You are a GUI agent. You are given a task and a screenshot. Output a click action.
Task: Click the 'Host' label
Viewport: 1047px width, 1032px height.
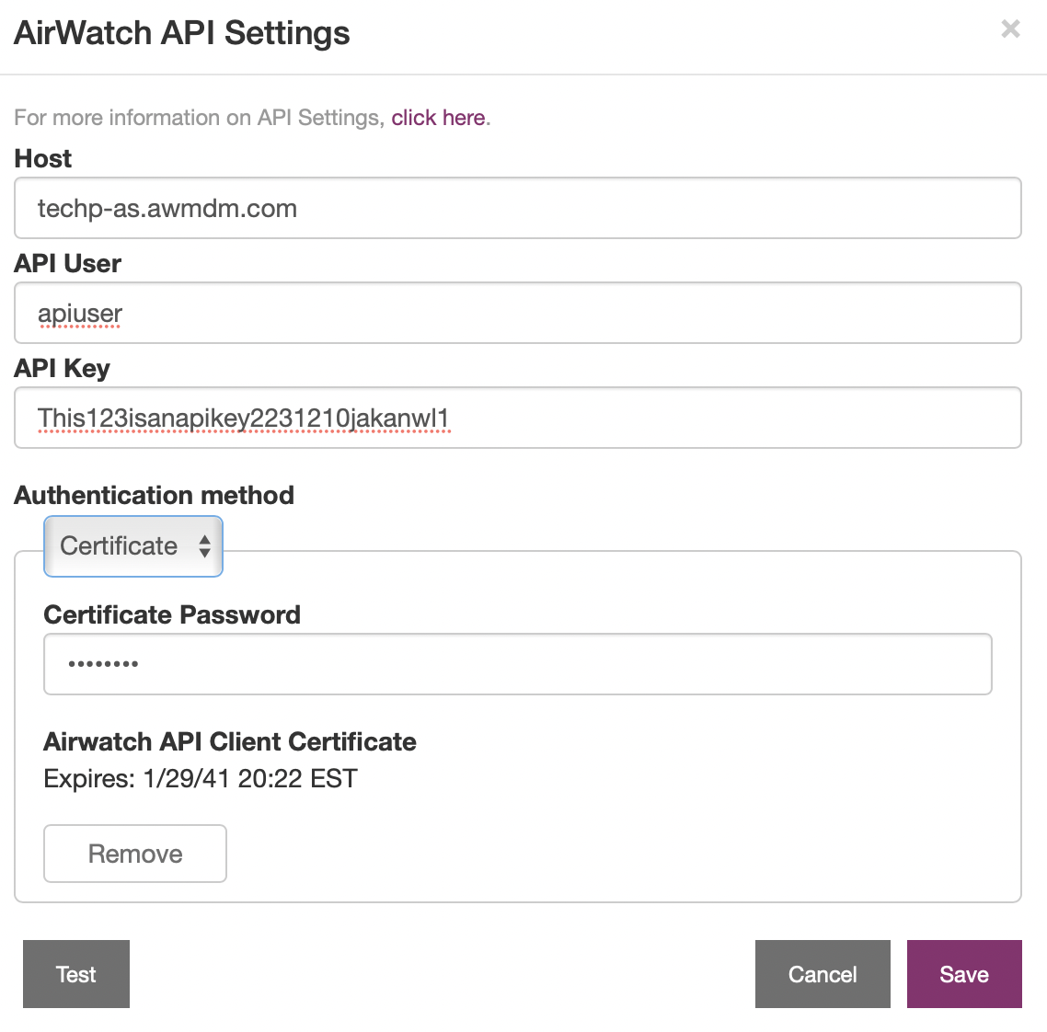tap(42, 159)
